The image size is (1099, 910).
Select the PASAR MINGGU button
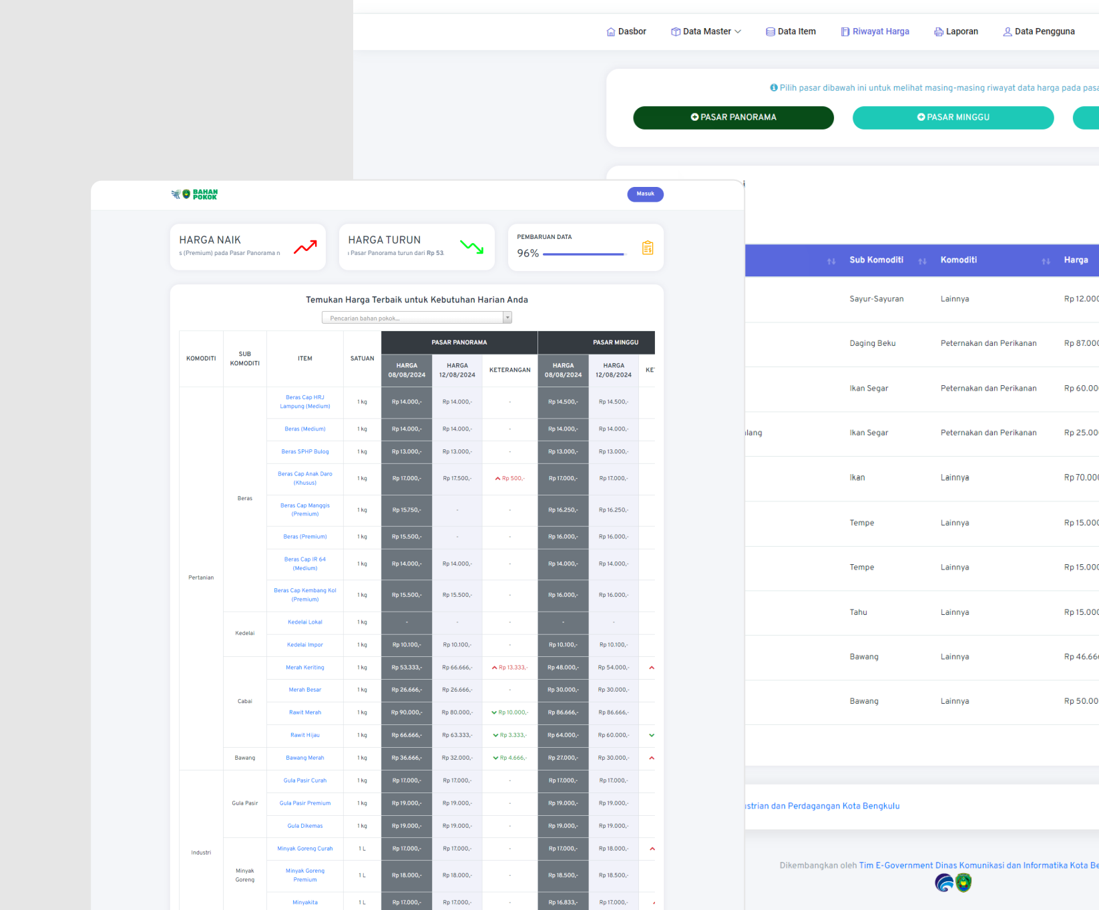point(953,118)
